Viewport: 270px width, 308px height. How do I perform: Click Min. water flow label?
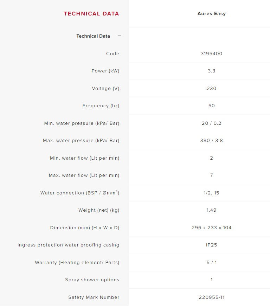(x=85, y=158)
